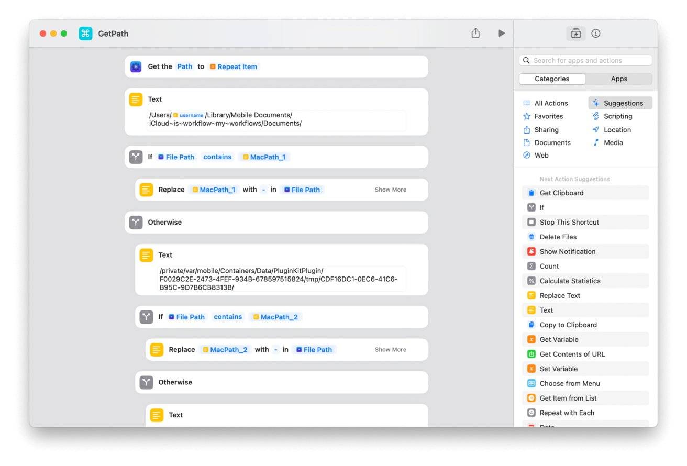
Task: Expand Show More on MacPath_1 replace action
Action: [x=390, y=190]
